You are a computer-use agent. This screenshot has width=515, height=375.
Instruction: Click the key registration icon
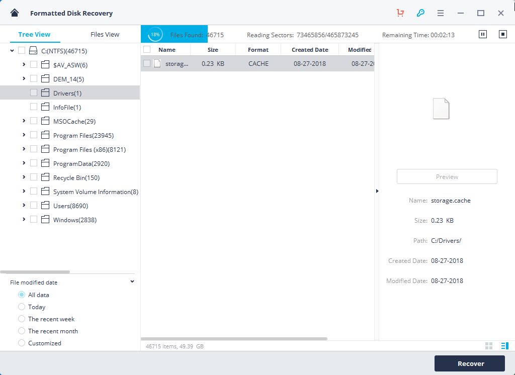click(420, 13)
